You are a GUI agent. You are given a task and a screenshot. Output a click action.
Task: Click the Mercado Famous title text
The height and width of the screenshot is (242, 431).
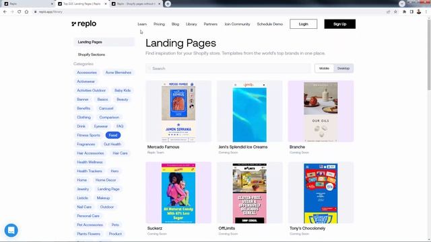point(163,147)
